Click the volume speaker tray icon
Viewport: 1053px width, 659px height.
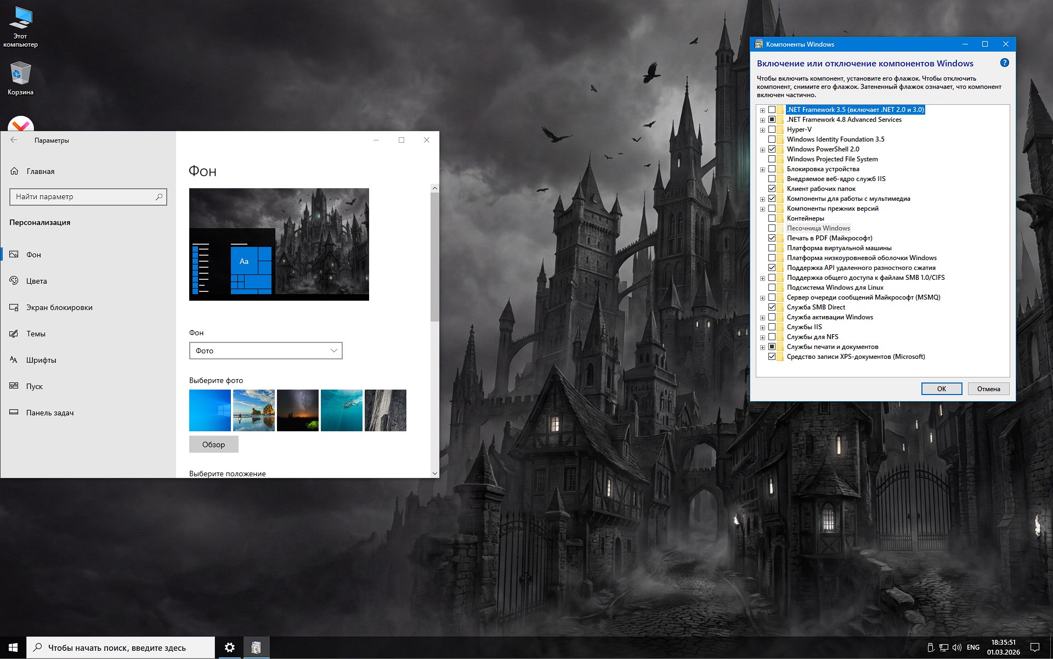957,647
